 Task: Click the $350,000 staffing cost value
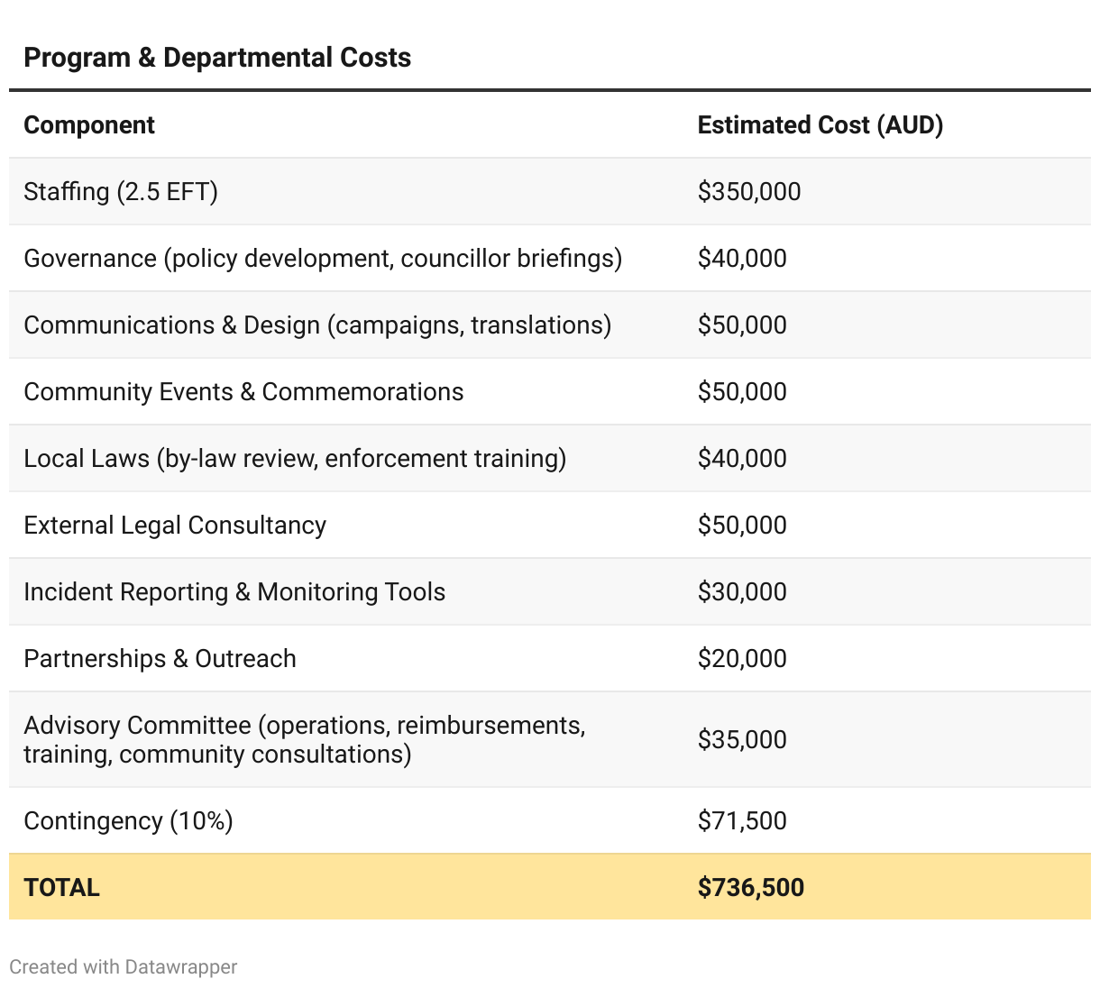(x=748, y=192)
